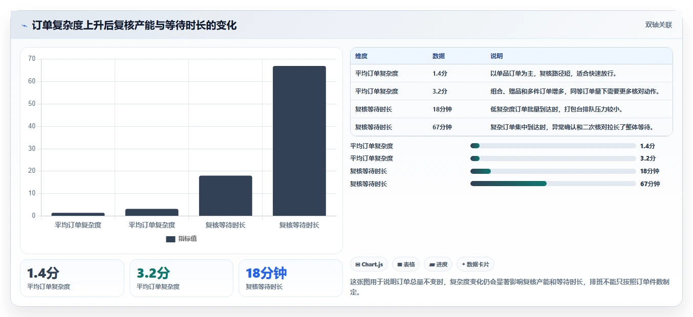Click the lightning icon beside the header title

[25, 26]
